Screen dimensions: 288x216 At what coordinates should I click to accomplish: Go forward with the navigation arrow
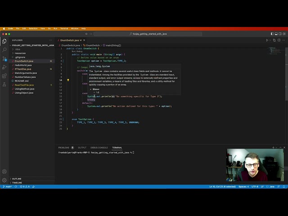91,34
